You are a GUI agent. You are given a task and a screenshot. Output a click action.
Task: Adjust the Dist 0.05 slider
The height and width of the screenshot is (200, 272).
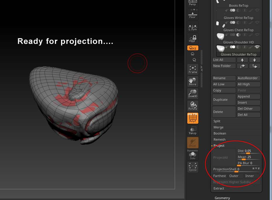tap(248, 151)
